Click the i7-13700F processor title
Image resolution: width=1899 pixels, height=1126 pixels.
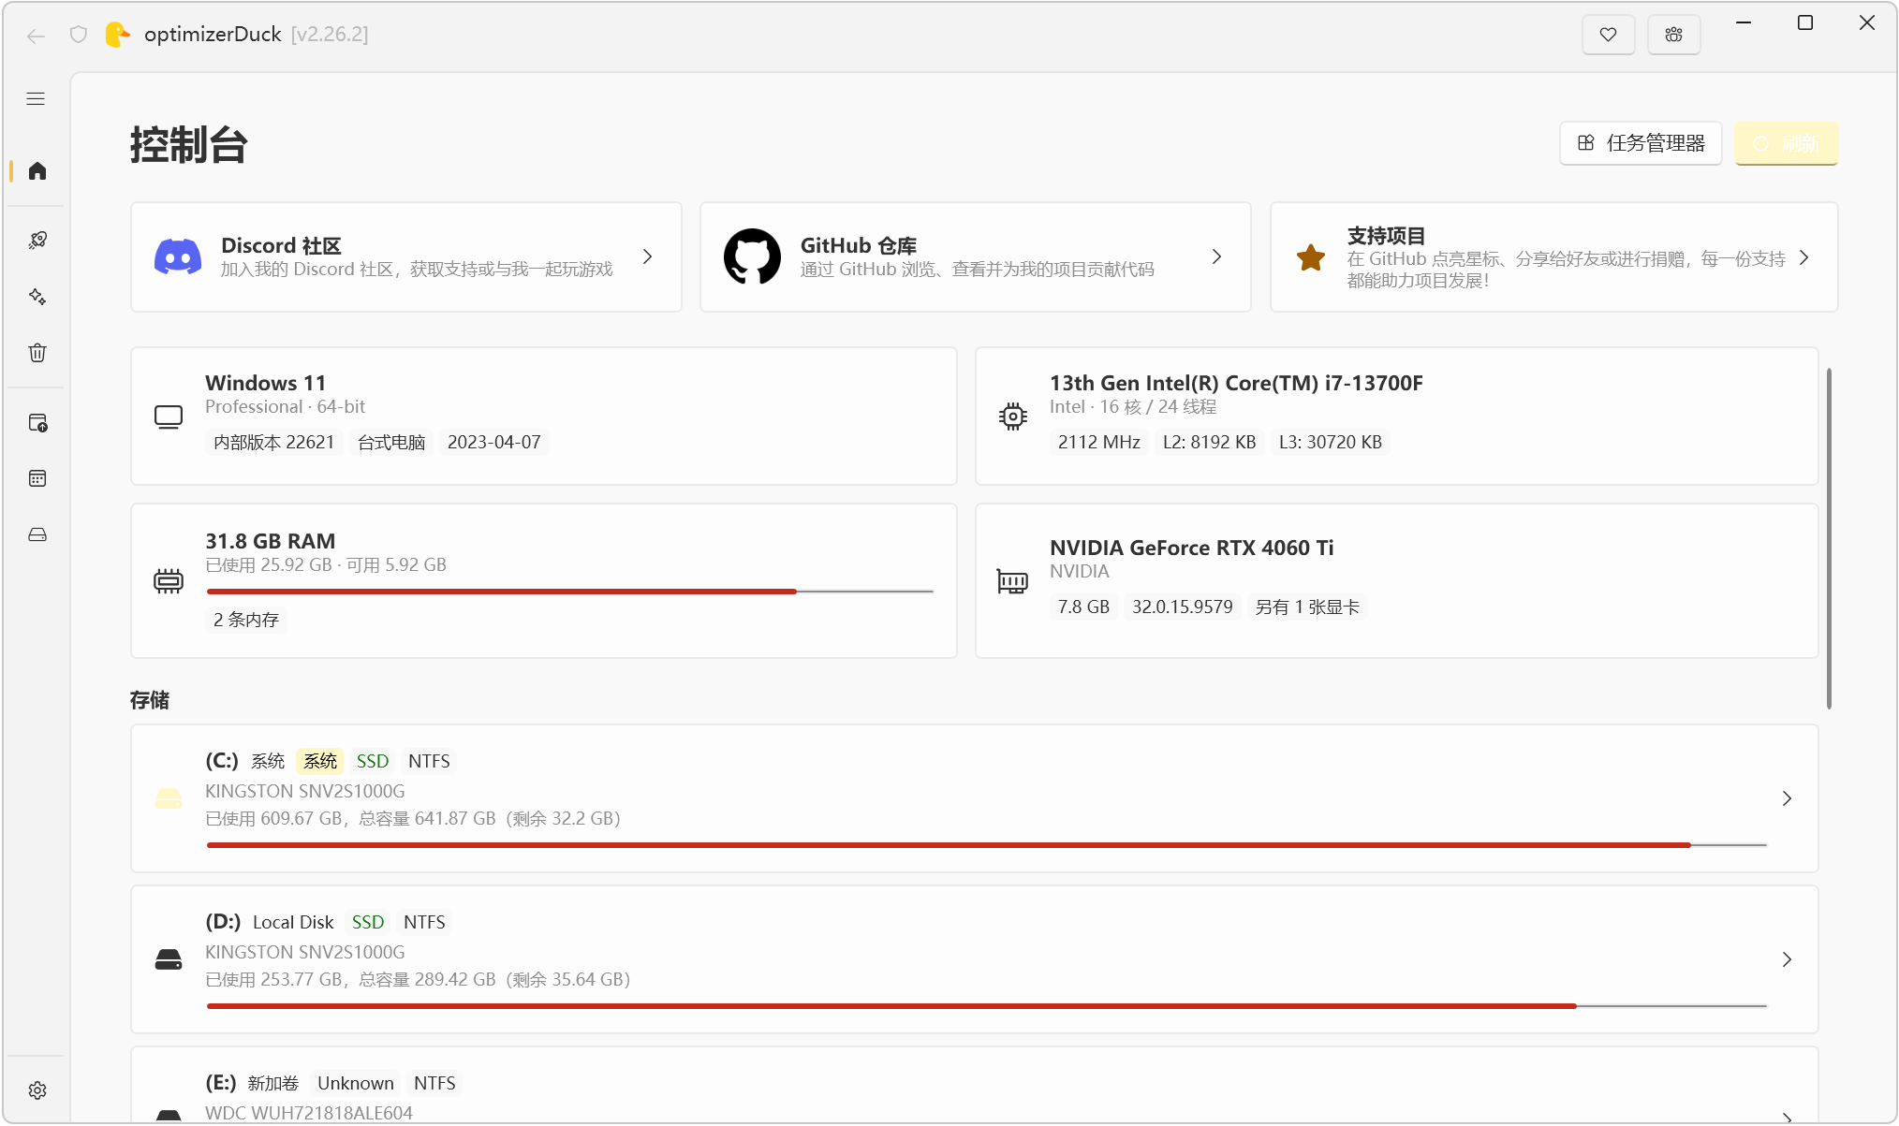[x=1236, y=383]
